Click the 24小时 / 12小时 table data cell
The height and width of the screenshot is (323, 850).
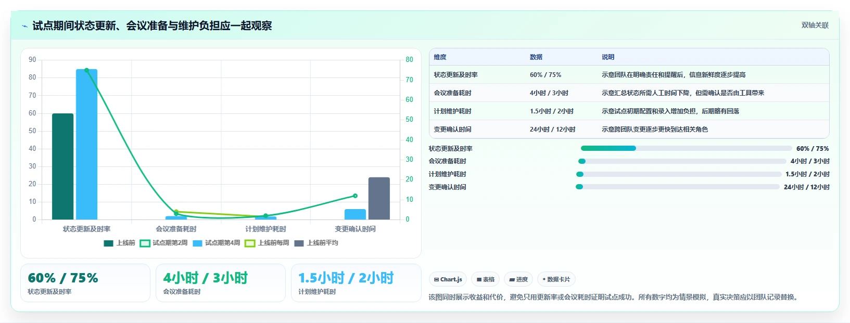tap(552, 130)
